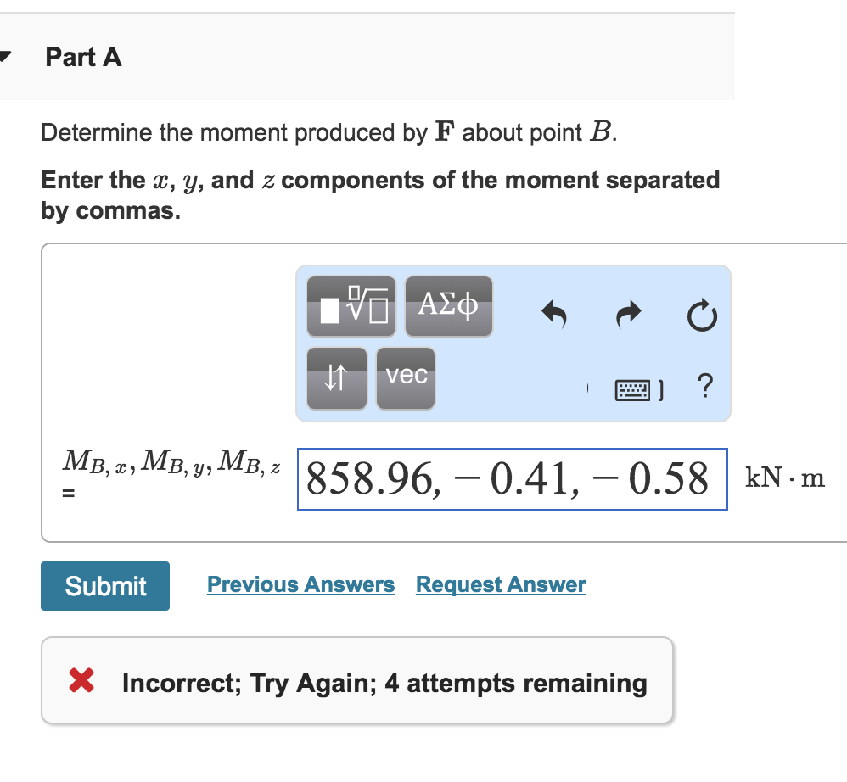
Task: Click inside the moment components answer field
Action: [x=512, y=479]
